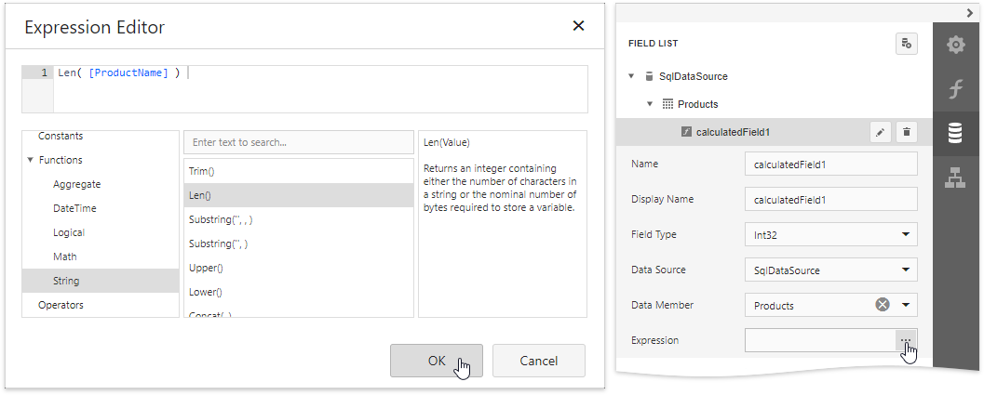Collapse the SqlDataSource node
This screenshot has height=395, width=984.
pos(631,76)
